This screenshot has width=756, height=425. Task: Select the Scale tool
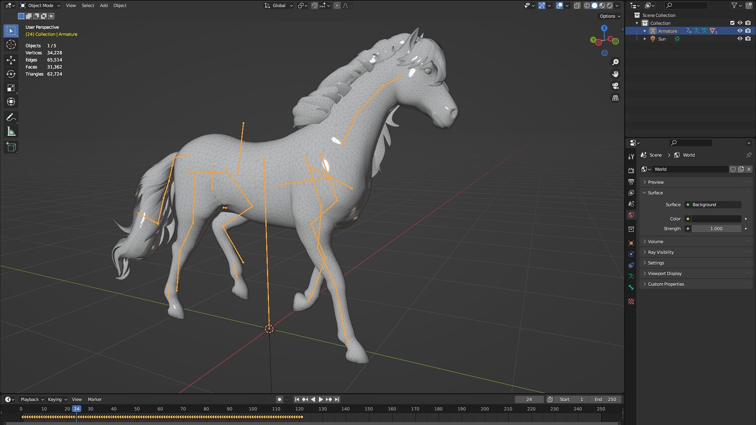pos(11,88)
